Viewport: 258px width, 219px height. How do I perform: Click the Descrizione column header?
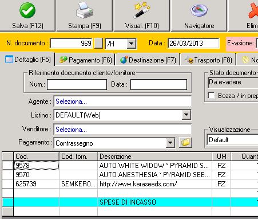(155, 157)
